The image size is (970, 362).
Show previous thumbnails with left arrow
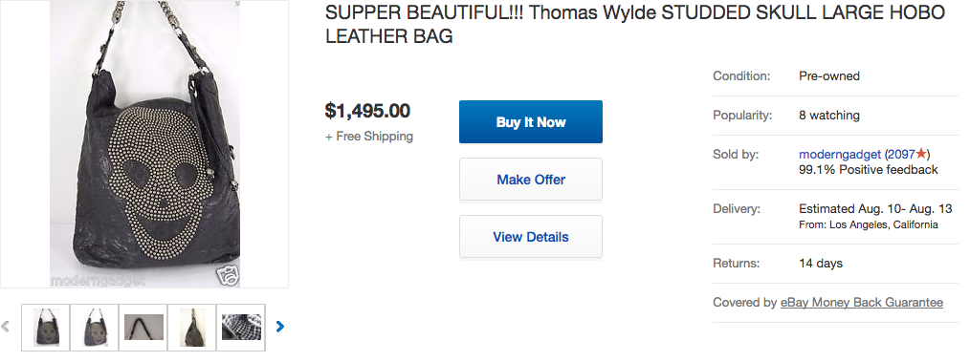[x=6, y=326]
